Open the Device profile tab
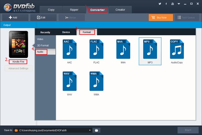 pyautogui.click(x=66, y=32)
